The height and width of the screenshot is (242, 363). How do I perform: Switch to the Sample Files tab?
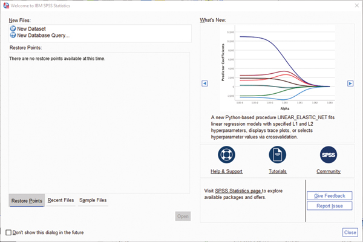click(x=93, y=200)
